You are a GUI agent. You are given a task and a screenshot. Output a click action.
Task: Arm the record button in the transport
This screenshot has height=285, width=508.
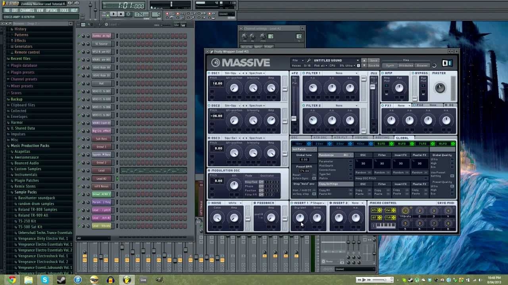129,14
